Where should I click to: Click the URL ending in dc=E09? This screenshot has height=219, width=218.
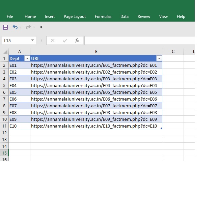[x=94, y=119]
